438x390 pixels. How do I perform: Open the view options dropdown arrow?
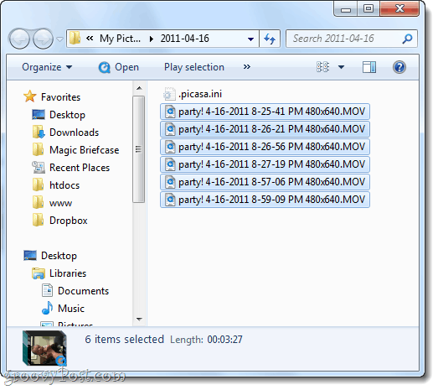click(341, 67)
